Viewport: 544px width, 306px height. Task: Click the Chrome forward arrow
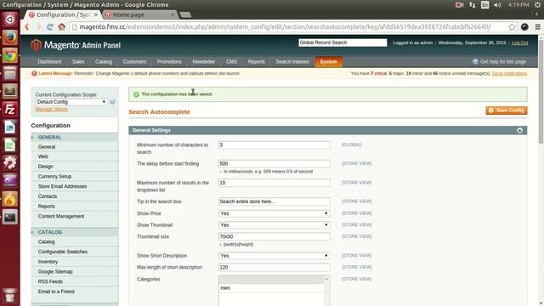point(38,26)
